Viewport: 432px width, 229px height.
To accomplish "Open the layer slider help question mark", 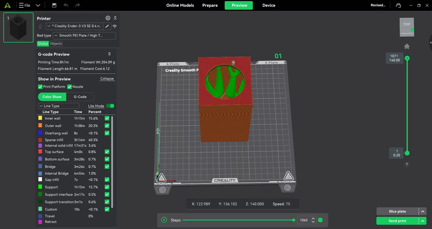I will 407,164.
